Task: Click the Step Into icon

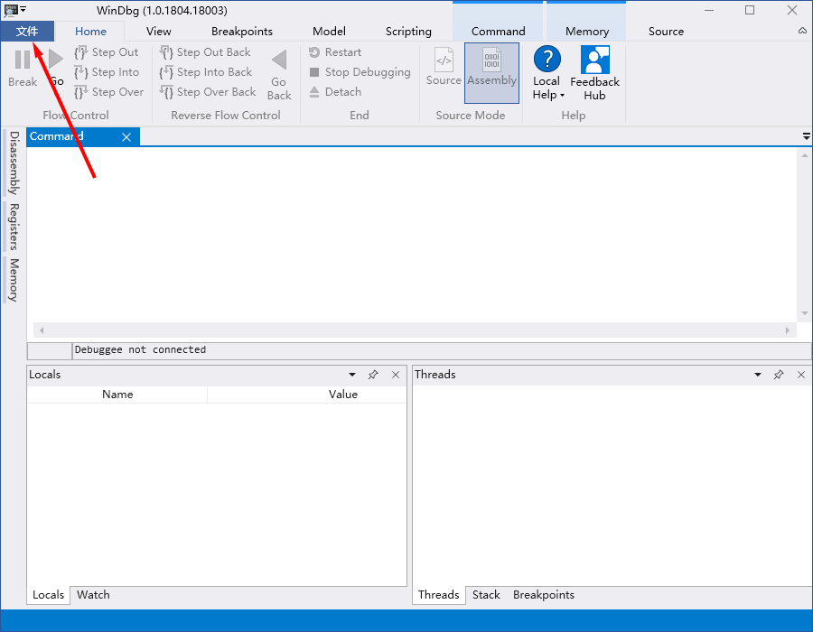Action: click(x=81, y=72)
